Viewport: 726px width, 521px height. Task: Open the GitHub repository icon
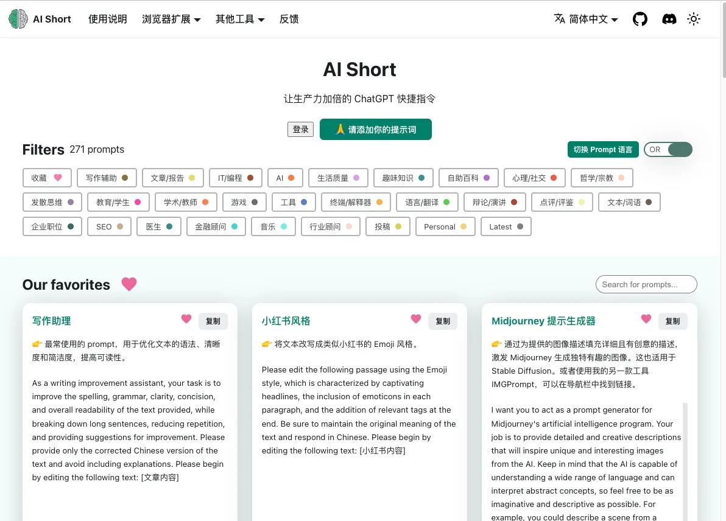pos(640,19)
